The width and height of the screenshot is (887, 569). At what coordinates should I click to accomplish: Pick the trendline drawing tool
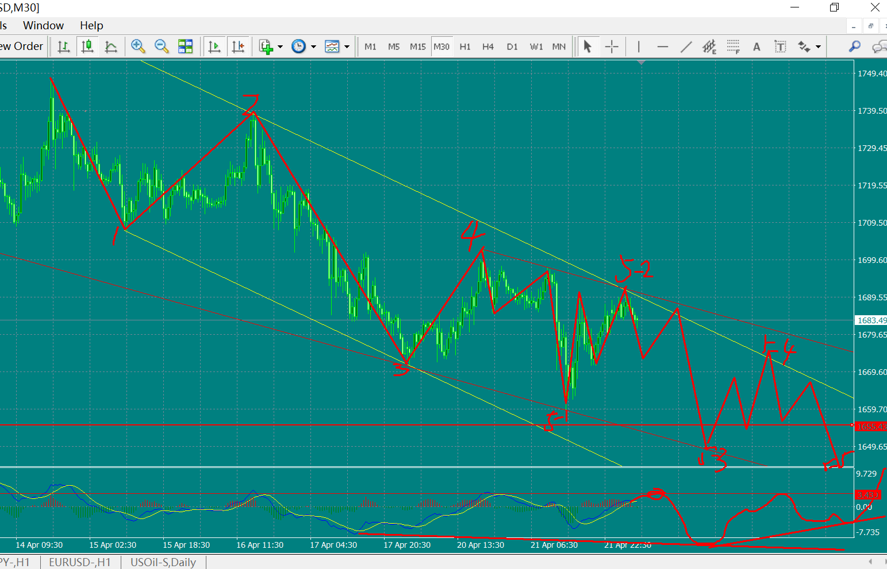click(x=686, y=47)
